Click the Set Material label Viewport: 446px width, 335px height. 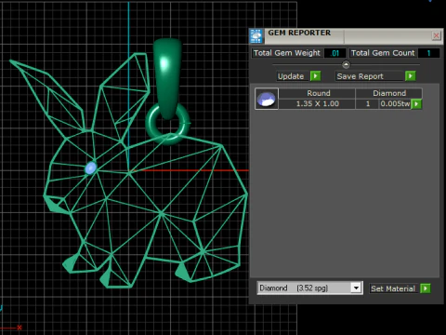[x=393, y=288]
